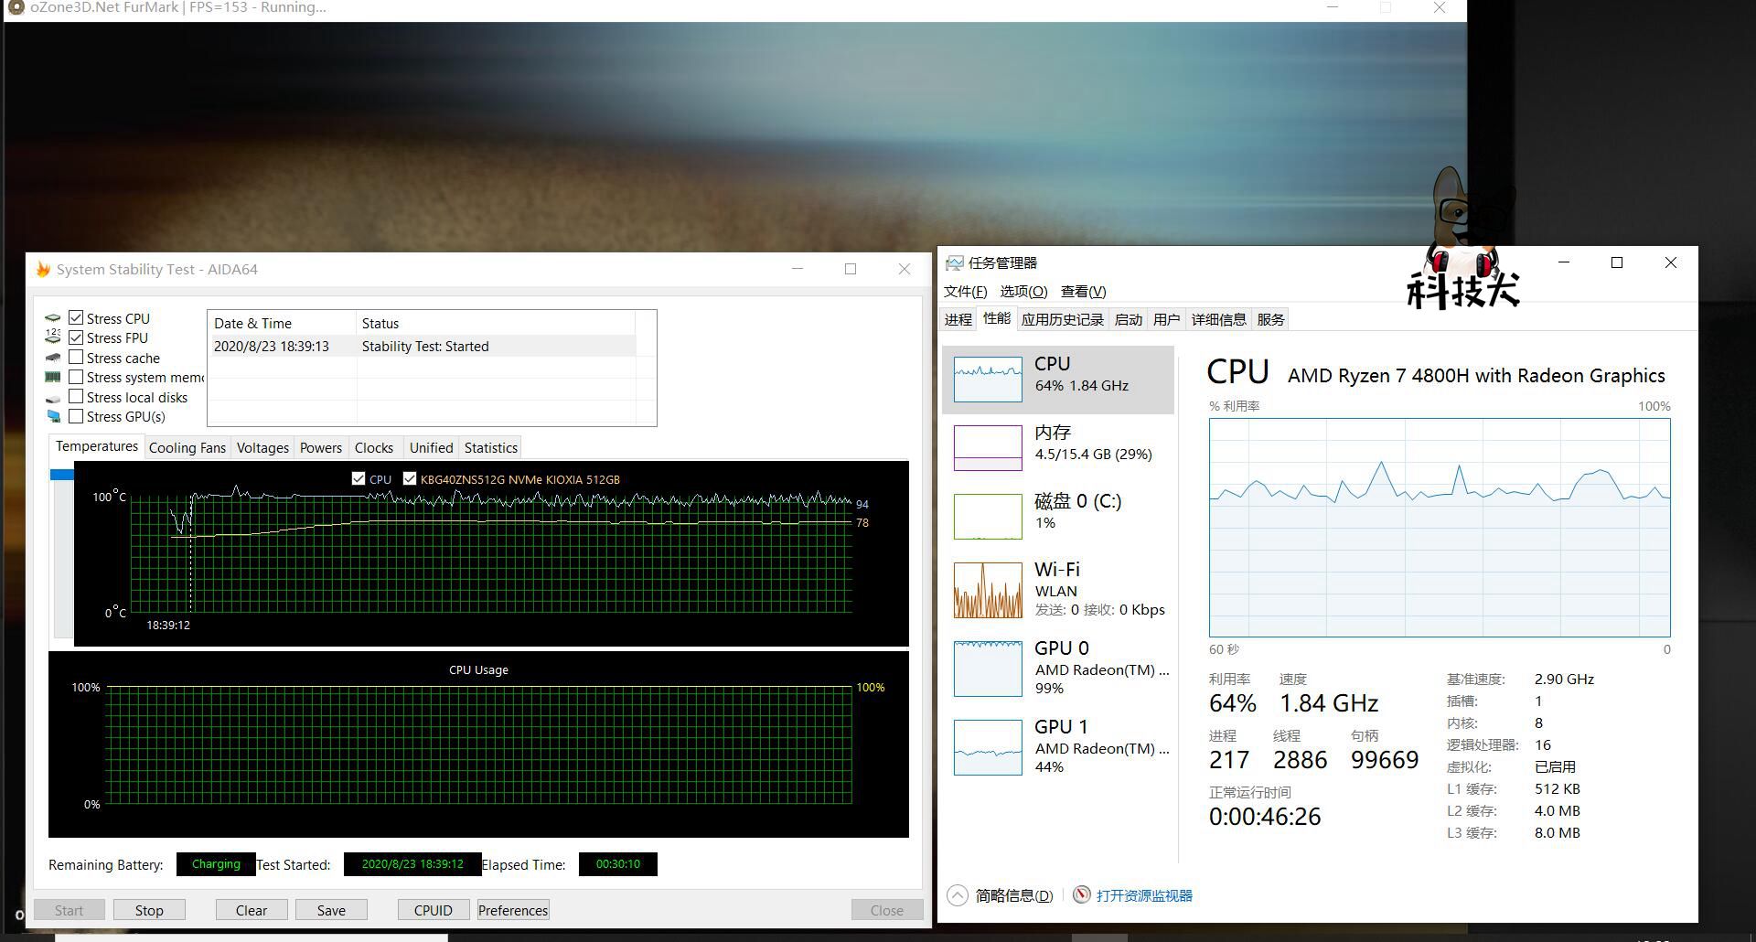Open the 文件(F) menu in Task Manager

coord(965,292)
